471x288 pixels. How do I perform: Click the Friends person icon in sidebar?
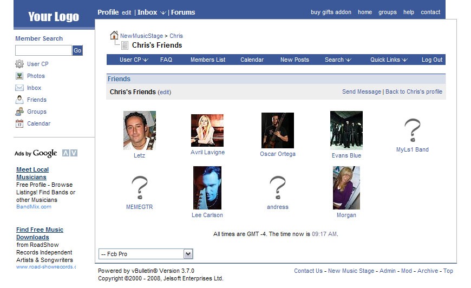coord(19,100)
